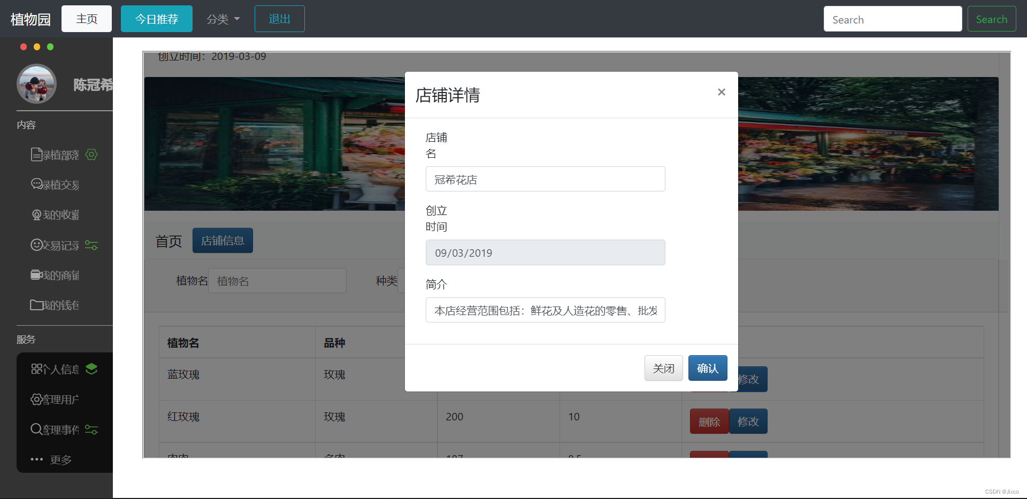
Task: Click the ••• icon next to 更多
Action: pos(36,459)
